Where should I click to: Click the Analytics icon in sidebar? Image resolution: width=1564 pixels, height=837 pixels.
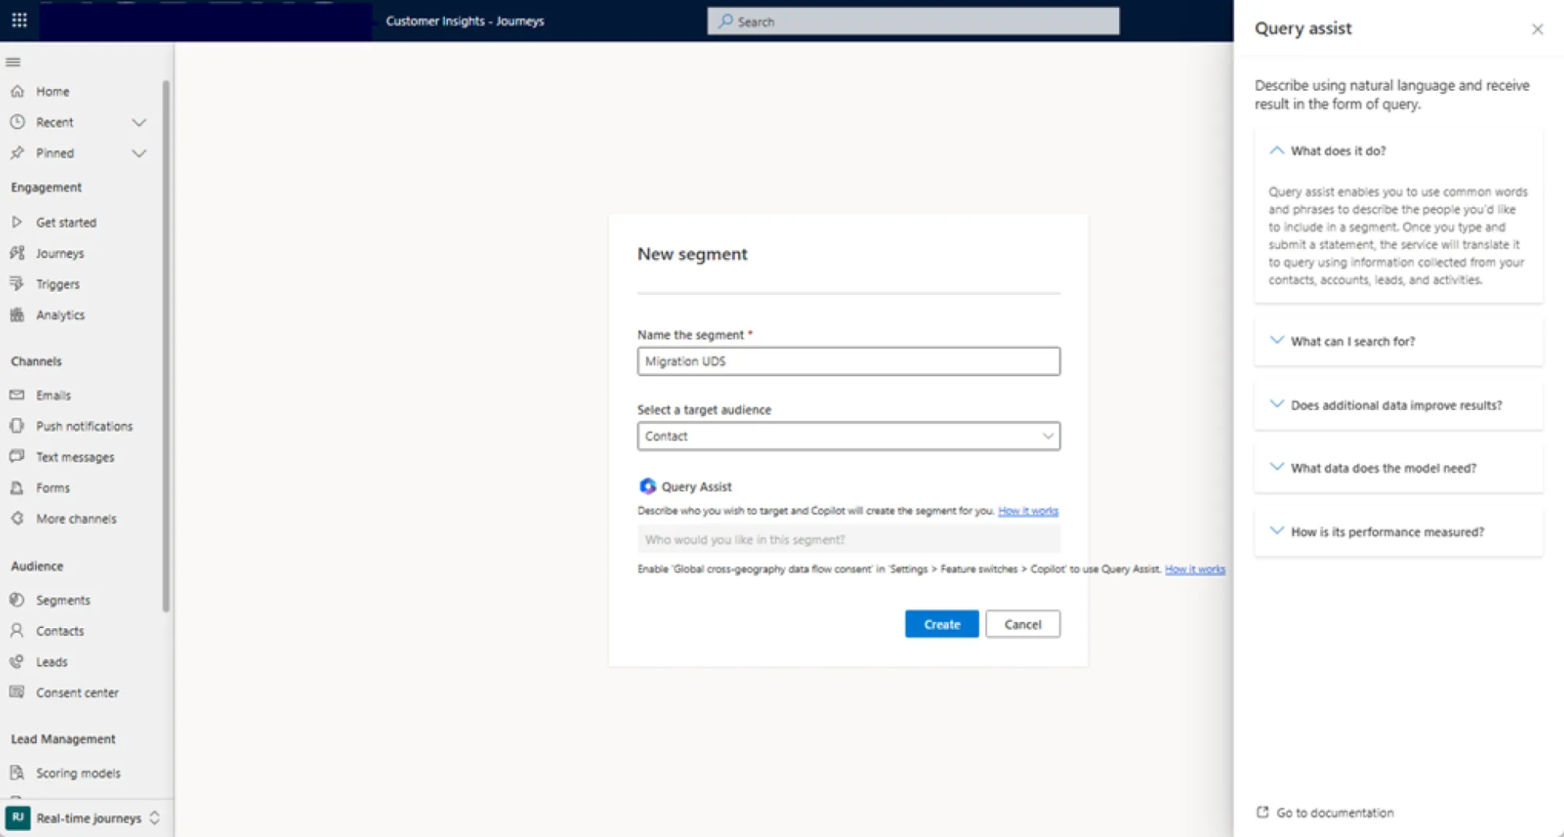pyautogui.click(x=17, y=314)
